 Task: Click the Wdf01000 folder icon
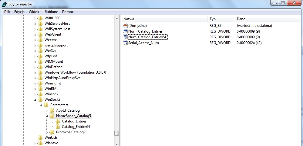tap(40, 18)
